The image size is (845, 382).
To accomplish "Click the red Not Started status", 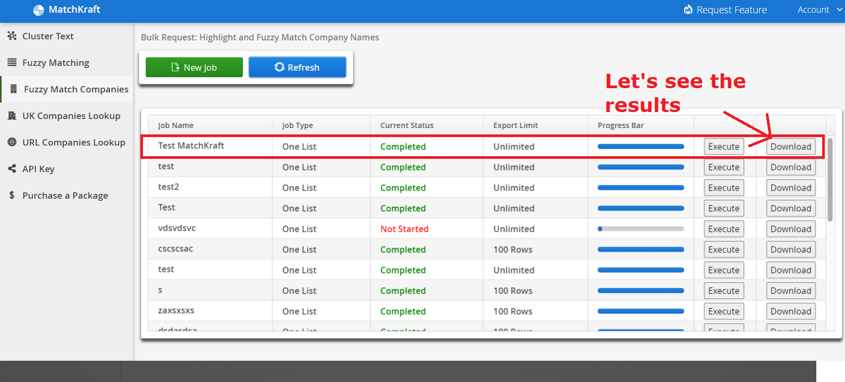I will point(404,229).
